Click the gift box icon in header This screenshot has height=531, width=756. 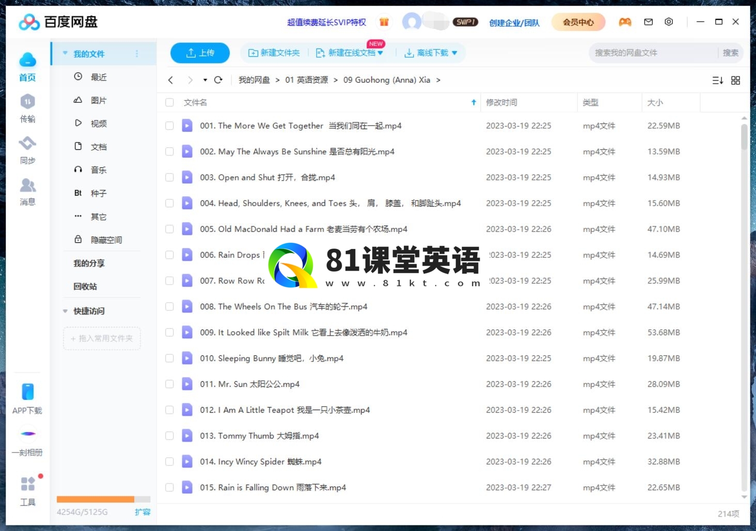384,22
